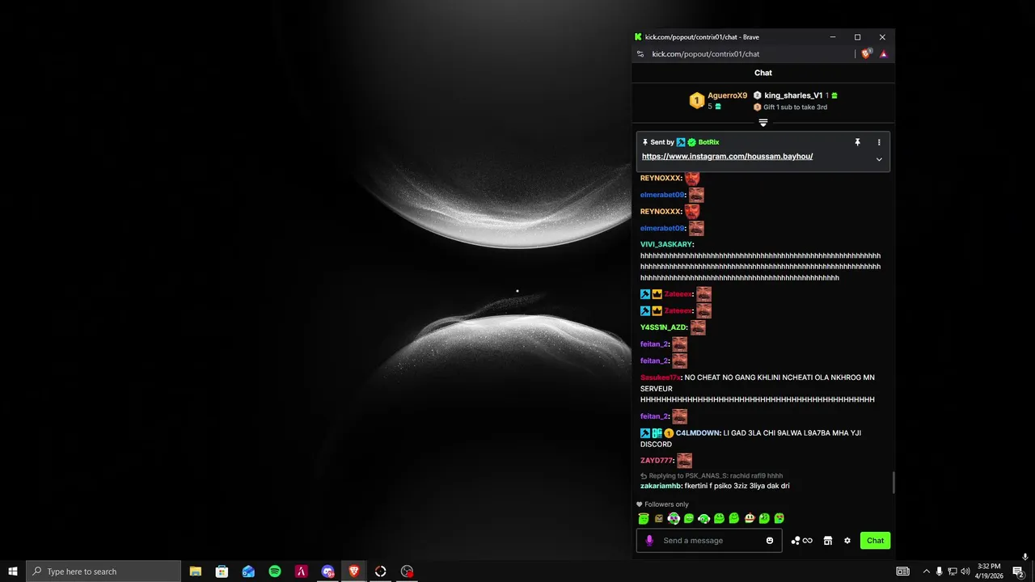Click username zakariamhb in chat
Image resolution: width=1035 pixels, height=582 pixels.
661,486
